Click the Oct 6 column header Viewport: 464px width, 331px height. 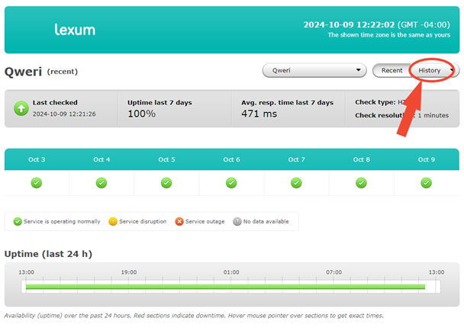coord(231,159)
